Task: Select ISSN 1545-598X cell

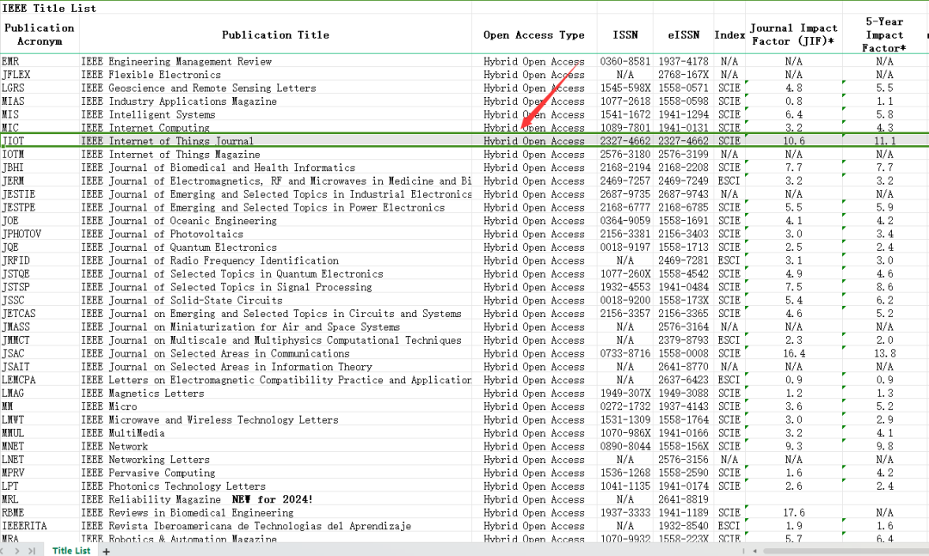Action: (x=625, y=88)
